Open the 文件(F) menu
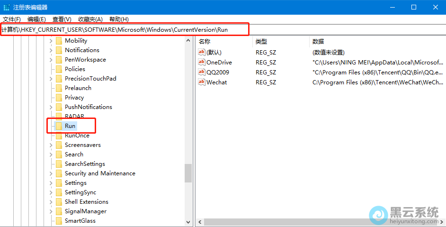 [12, 19]
